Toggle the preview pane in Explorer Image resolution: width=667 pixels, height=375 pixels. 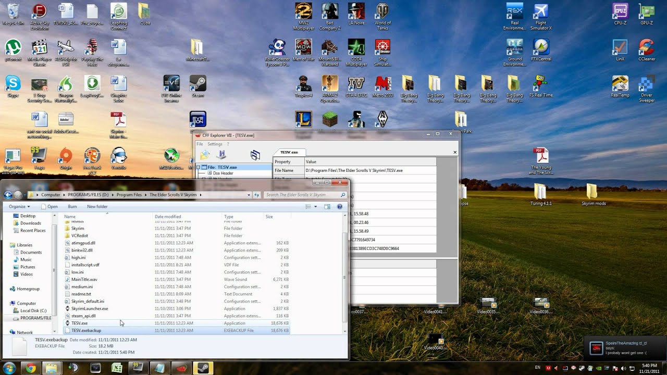[327, 207]
